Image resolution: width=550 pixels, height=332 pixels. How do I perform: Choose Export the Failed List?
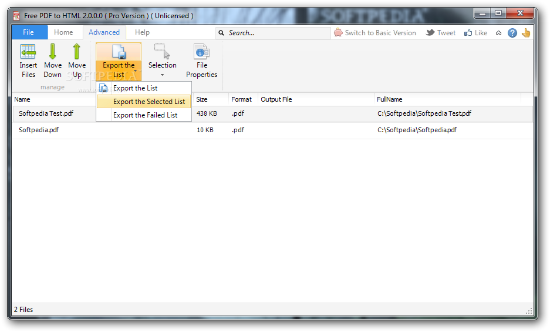click(144, 115)
